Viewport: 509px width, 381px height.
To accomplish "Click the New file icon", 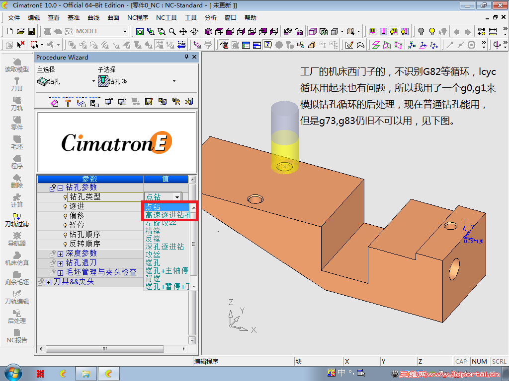I will (x=10, y=31).
